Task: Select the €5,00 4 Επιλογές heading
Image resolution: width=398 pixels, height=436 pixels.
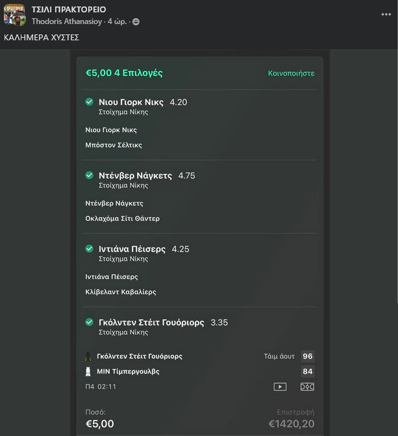Action: point(124,73)
